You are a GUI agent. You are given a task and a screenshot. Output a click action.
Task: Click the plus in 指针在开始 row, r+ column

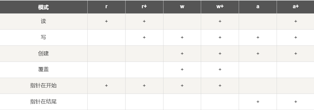[x=144, y=86]
